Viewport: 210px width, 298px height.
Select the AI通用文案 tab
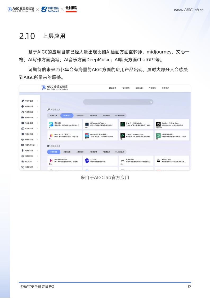(54, 115)
